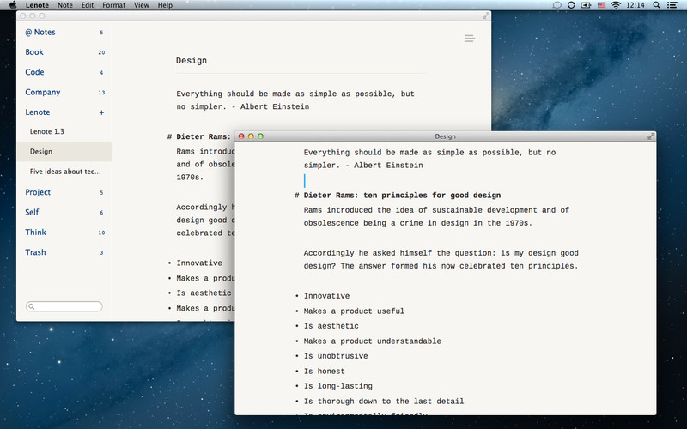Open the Apple menu
This screenshot has height=429, width=687.
(13, 5)
